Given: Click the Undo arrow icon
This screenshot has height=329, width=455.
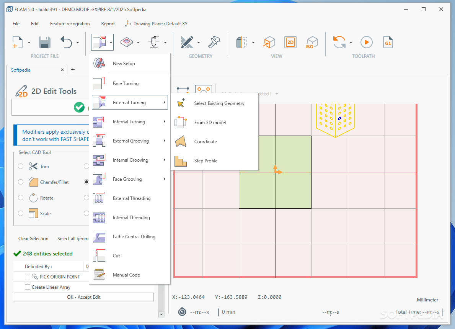Looking at the screenshot, I should click(66, 43).
